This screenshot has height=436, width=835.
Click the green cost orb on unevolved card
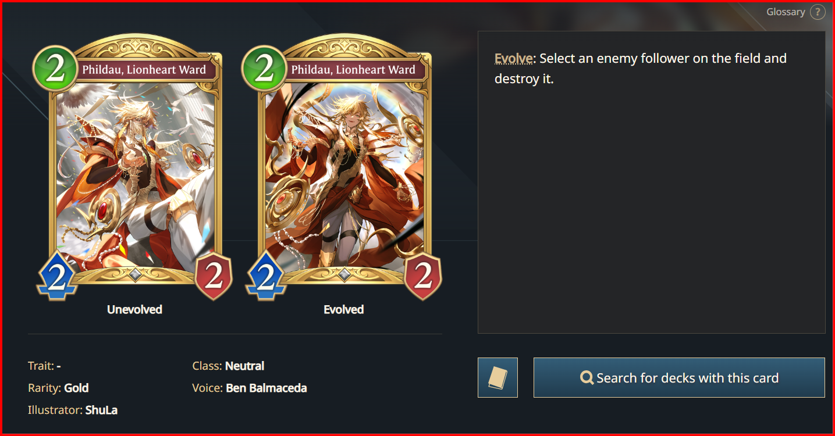[x=55, y=69]
